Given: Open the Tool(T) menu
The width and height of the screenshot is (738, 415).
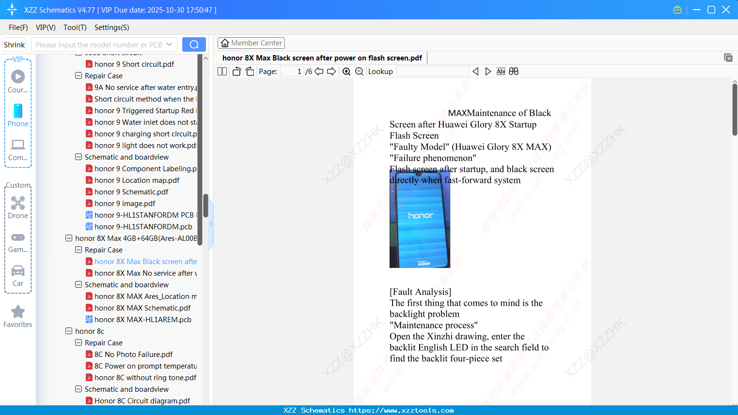Looking at the screenshot, I should point(75,28).
